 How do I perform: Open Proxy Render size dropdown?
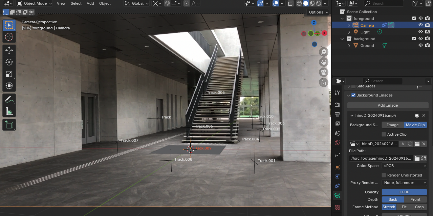(404, 183)
